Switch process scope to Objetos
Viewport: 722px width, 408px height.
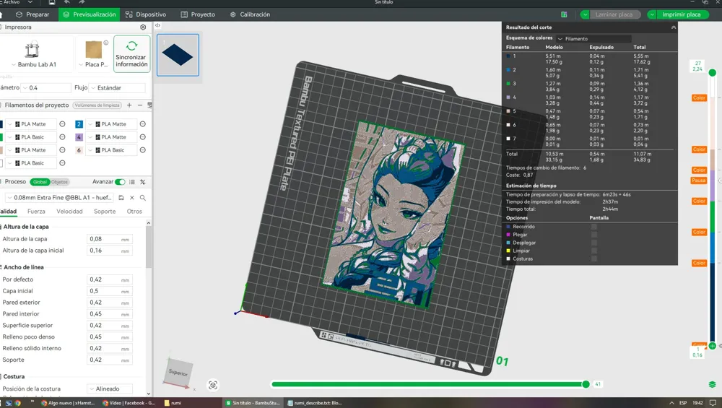[59, 182]
